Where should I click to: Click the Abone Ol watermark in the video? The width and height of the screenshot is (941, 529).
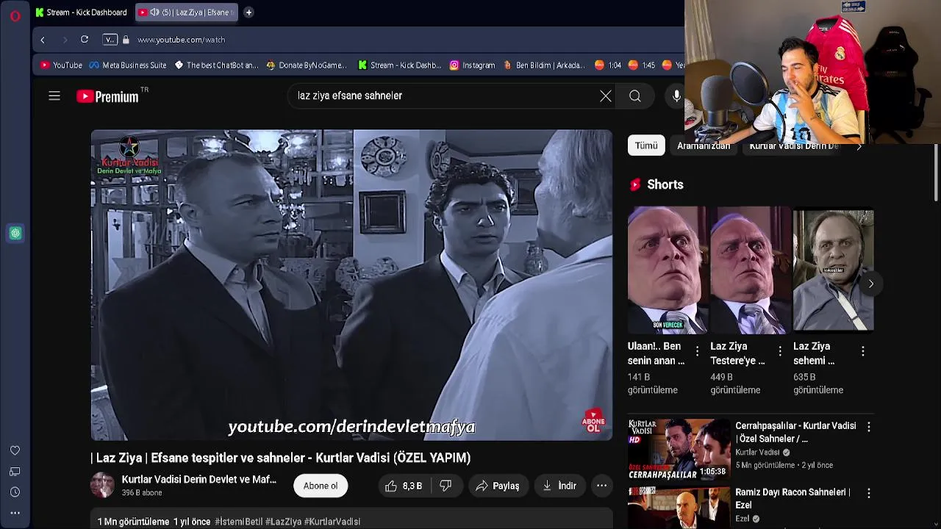coord(593,422)
